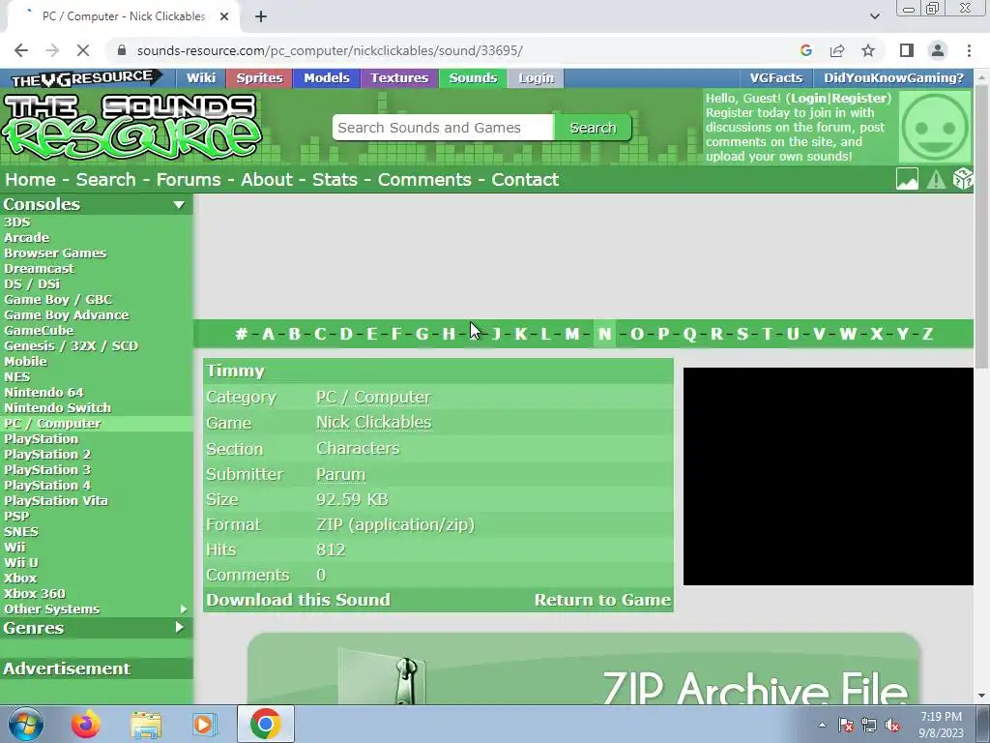Open media player taskbar icon
The width and height of the screenshot is (990, 743).
(204, 724)
